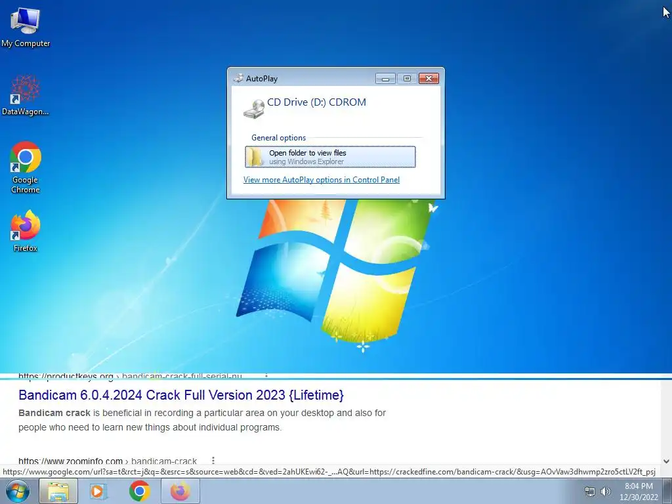Choose Open folder to view files option

pyautogui.click(x=330, y=157)
